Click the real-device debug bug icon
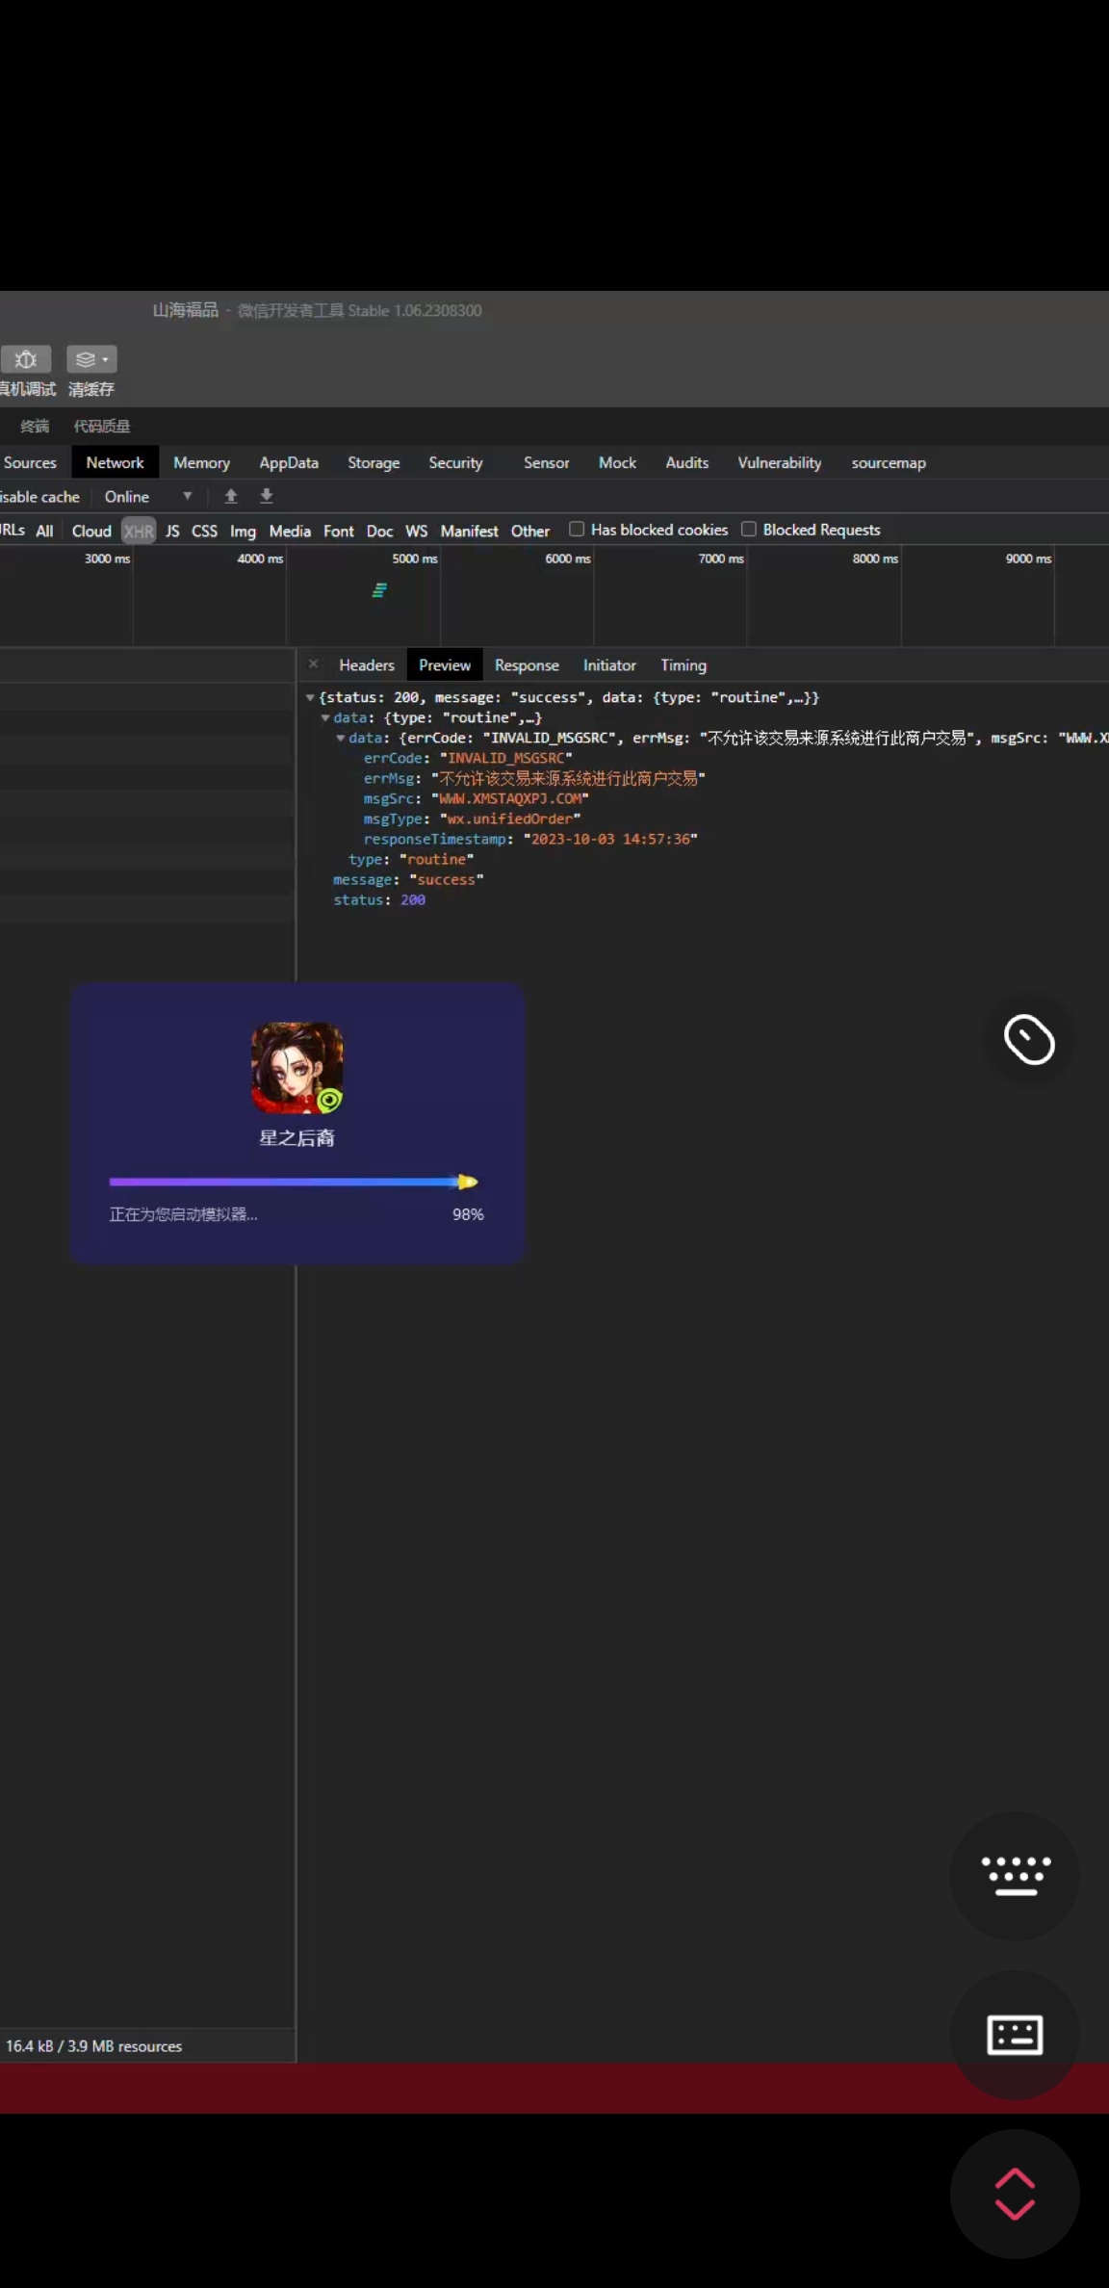This screenshot has height=2288, width=1109. click(26, 359)
